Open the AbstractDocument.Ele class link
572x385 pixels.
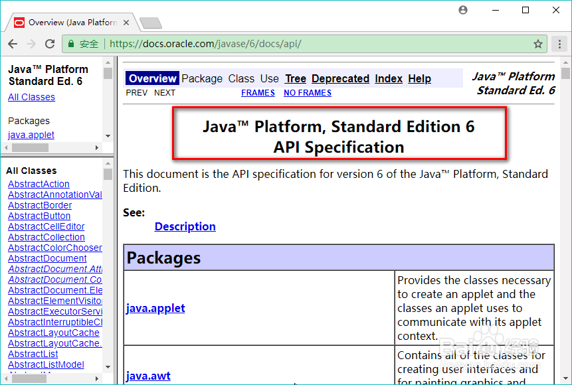click(55, 290)
